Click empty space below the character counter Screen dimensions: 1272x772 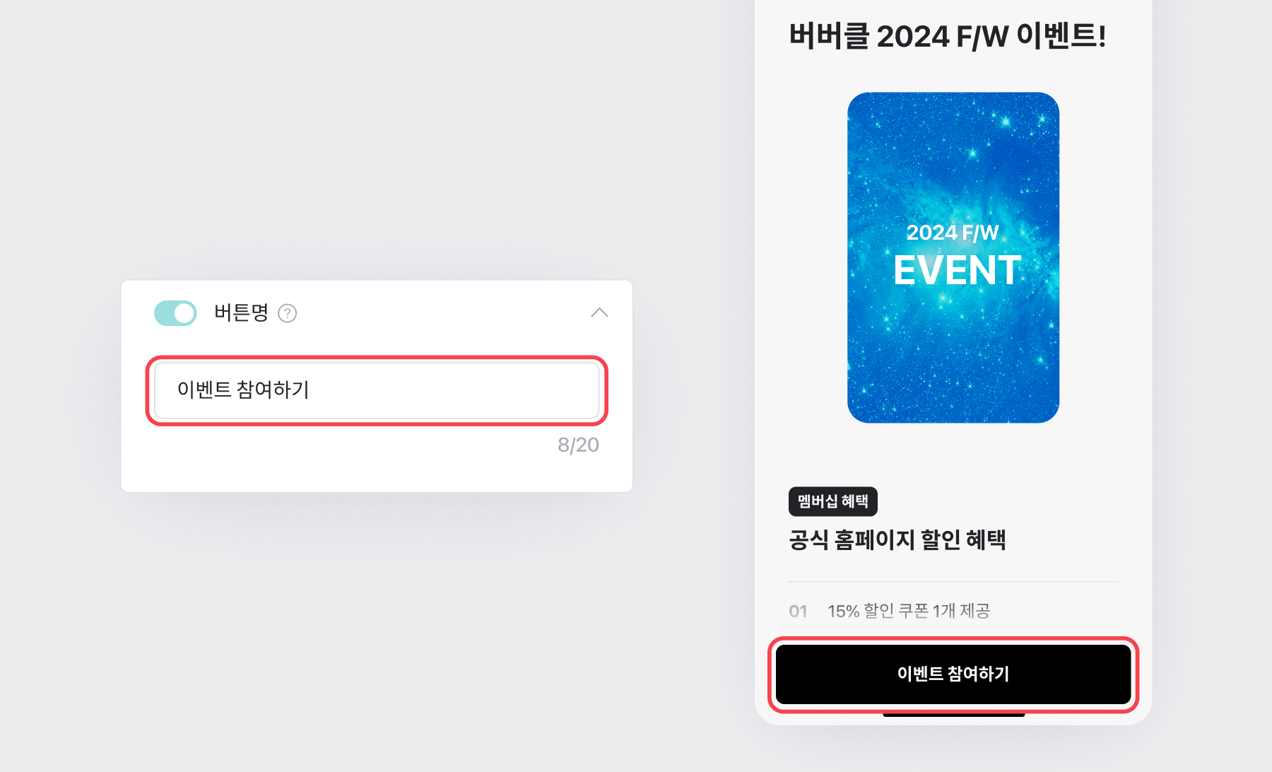pos(377,474)
